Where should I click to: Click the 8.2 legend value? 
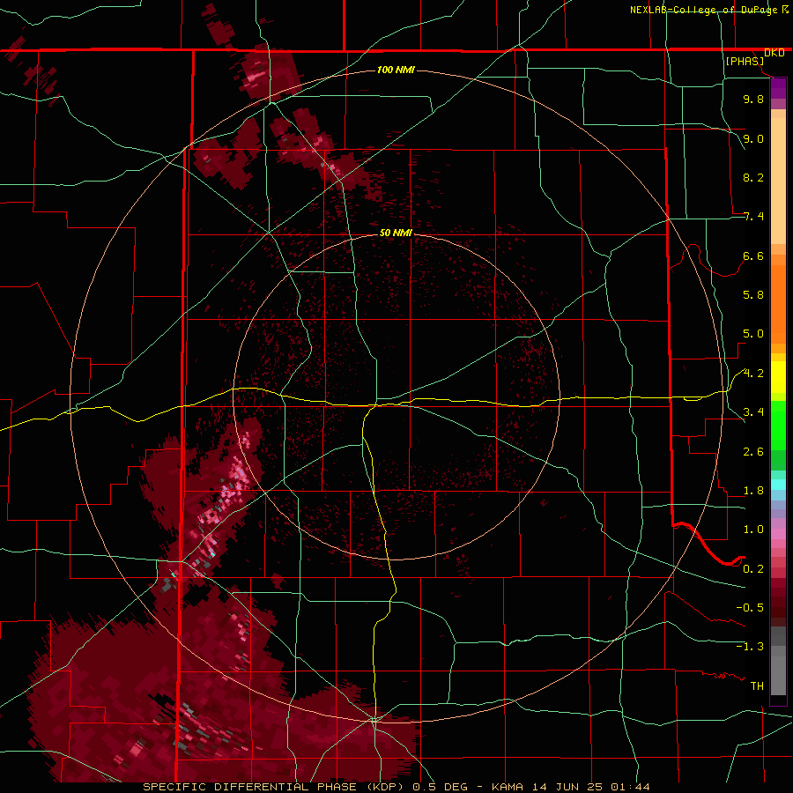753,177
